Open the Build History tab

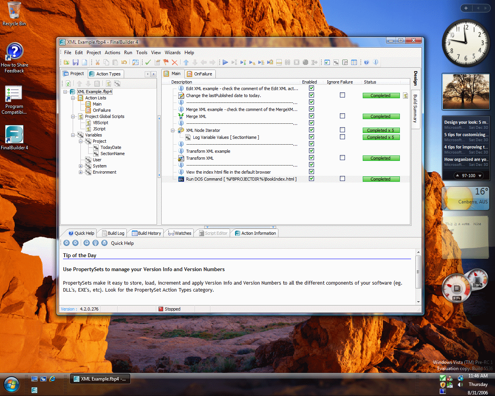coord(147,233)
